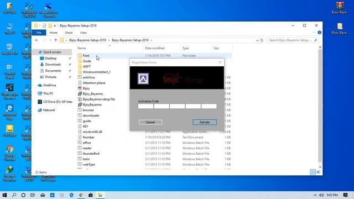Open File Explorer on taskbar
Image resolution: width=354 pixels, height=199 pixels.
(100, 195)
